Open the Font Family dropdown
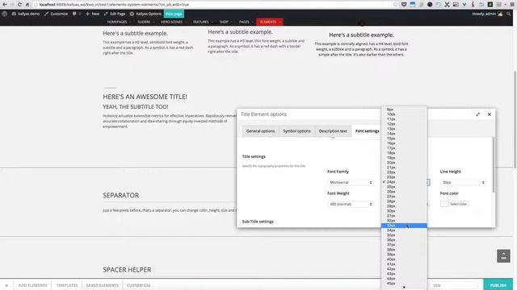This screenshot has width=517, height=290. click(351, 183)
